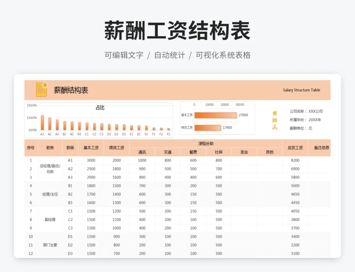Select the 津贴补助 merged header
Viewport: 355px width, 272px height.
tap(206, 144)
